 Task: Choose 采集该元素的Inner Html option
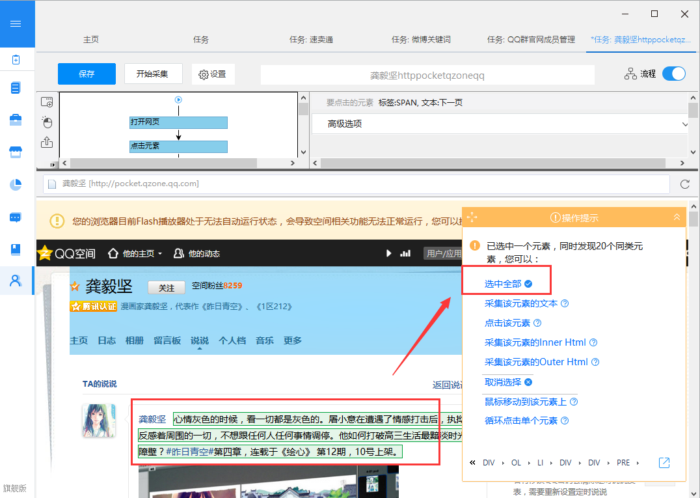pos(535,342)
